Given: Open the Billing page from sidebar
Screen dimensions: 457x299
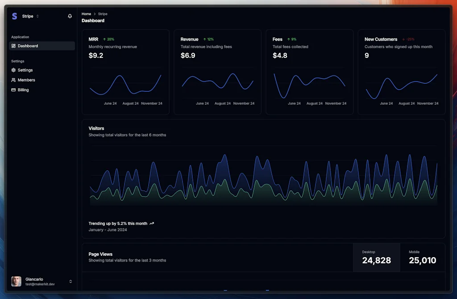Looking at the screenshot, I should pos(23,90).
